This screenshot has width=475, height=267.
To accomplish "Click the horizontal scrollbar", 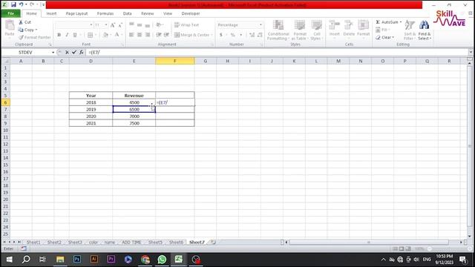I will click(369, 243).
